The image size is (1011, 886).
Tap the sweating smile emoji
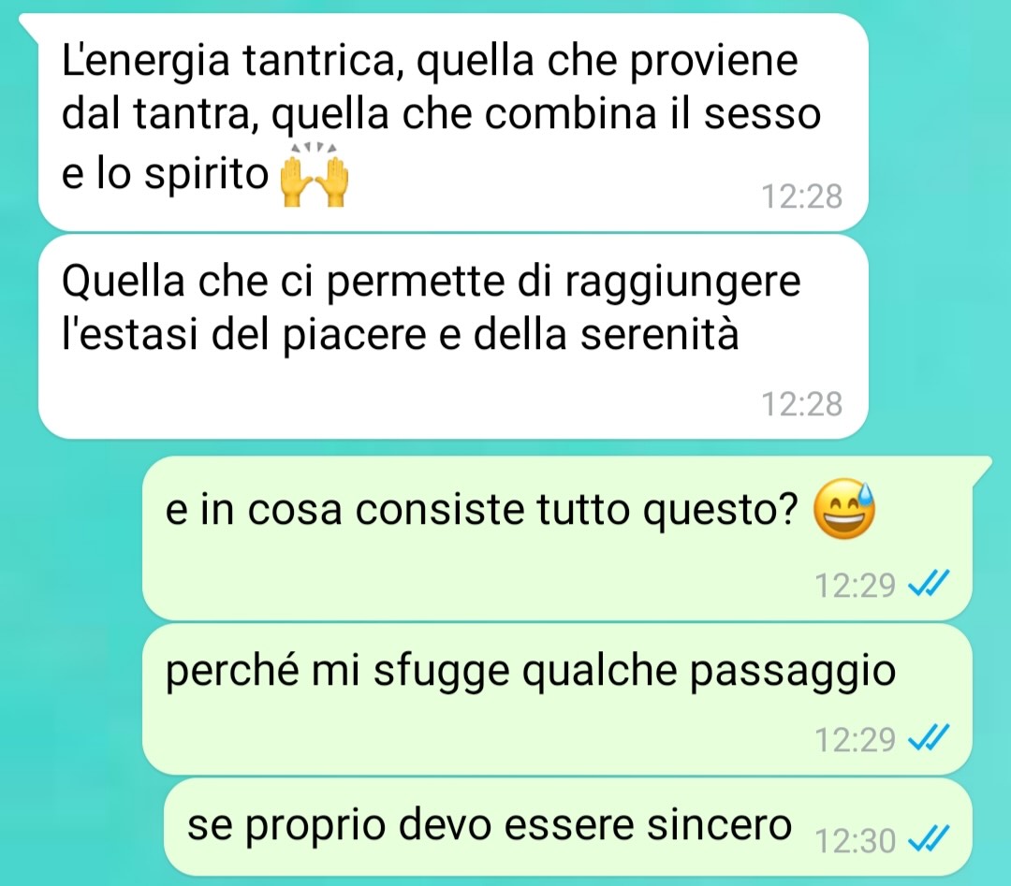[x=844, y=508]
